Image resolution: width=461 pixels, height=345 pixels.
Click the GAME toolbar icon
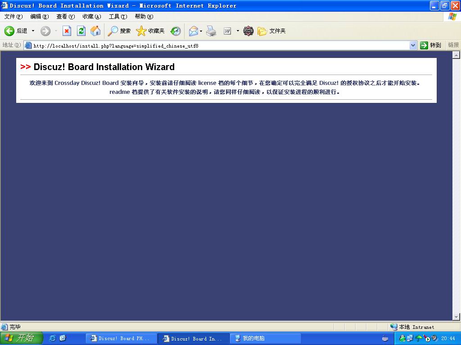point(248,31)
